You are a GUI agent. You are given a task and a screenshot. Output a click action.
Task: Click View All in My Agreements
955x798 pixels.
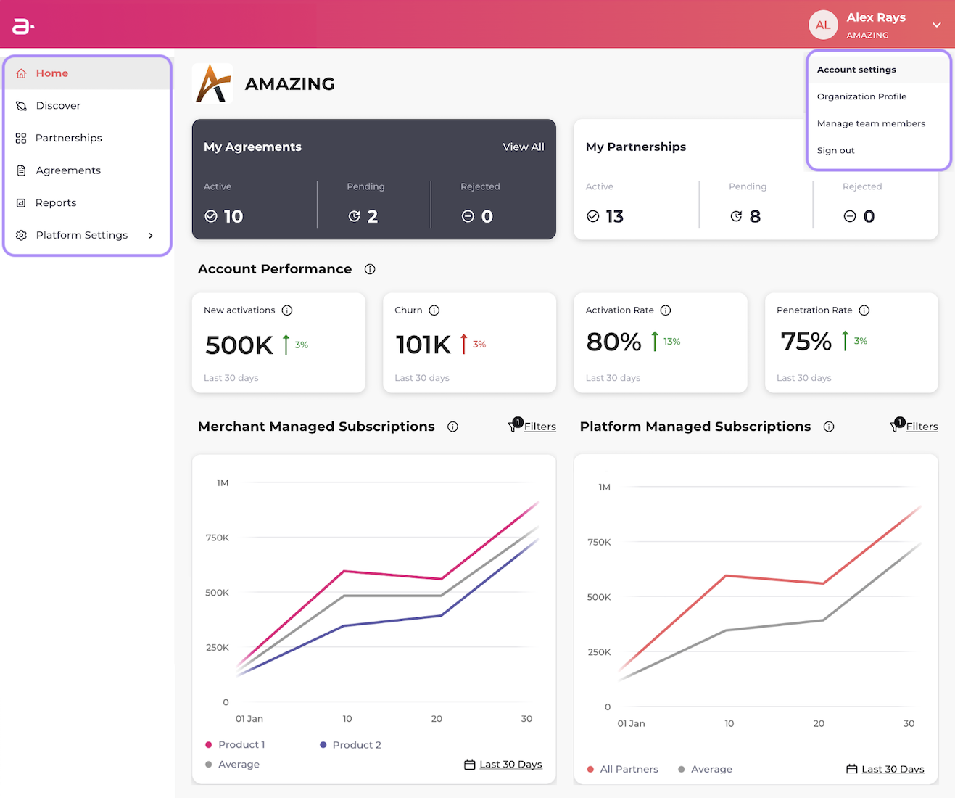524,147
